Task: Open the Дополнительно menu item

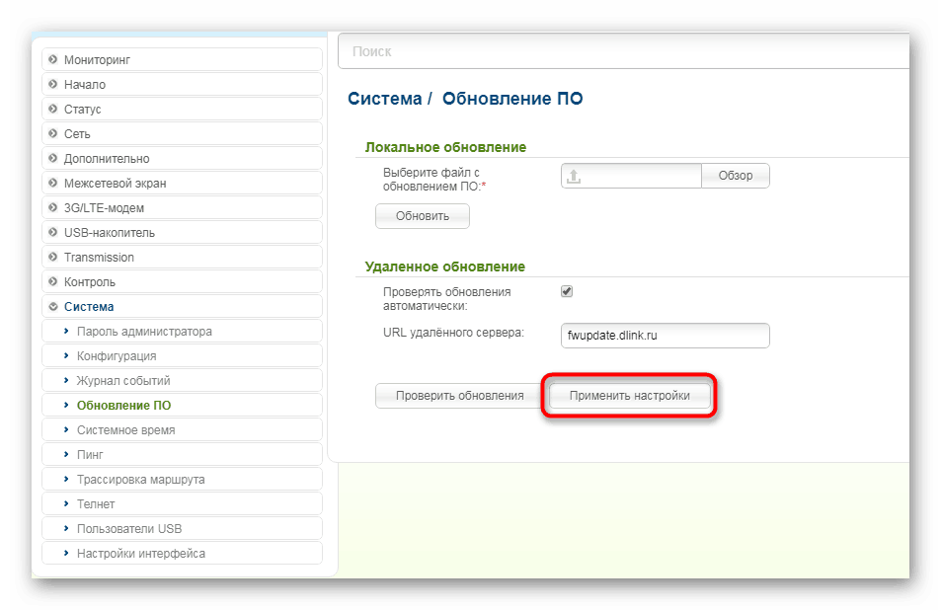Action: (182, 158)
